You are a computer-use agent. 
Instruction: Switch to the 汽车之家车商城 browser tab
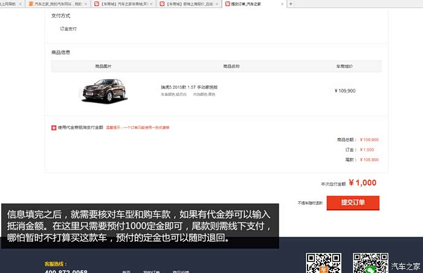122,4
